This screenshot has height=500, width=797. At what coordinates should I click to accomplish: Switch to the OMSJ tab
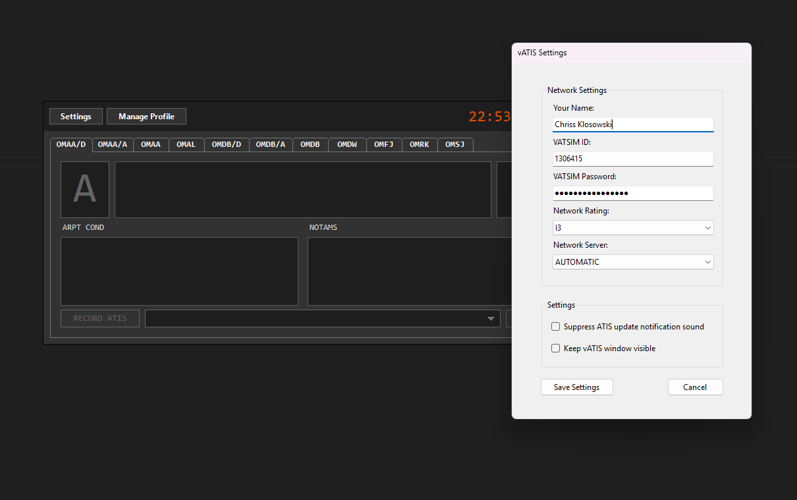point(455,144)
